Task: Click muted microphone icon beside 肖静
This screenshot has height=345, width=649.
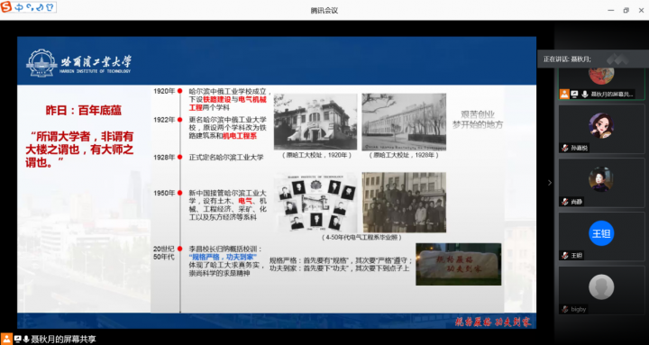Action: click(564, 202)
